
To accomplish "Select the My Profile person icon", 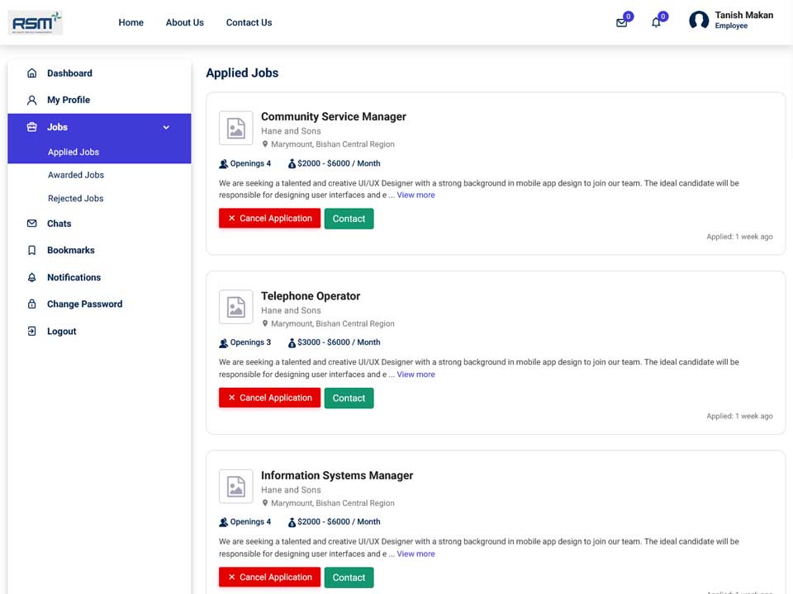I will [32, 100].
